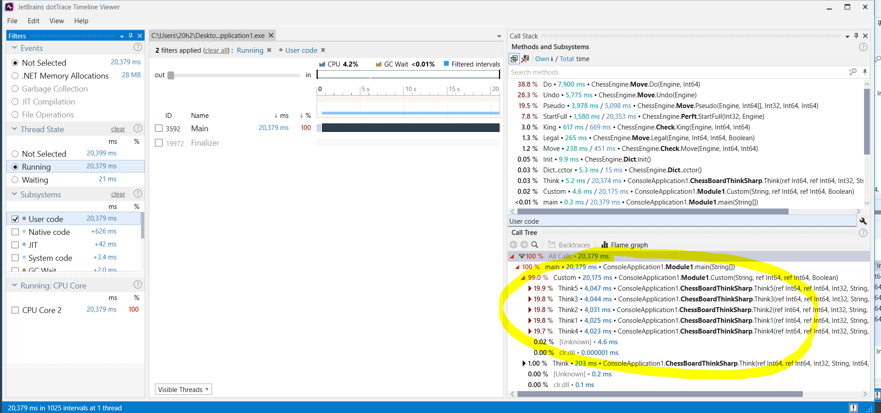Check the Native code subsystem
The image size is (881, 413).
click(15, 232)
